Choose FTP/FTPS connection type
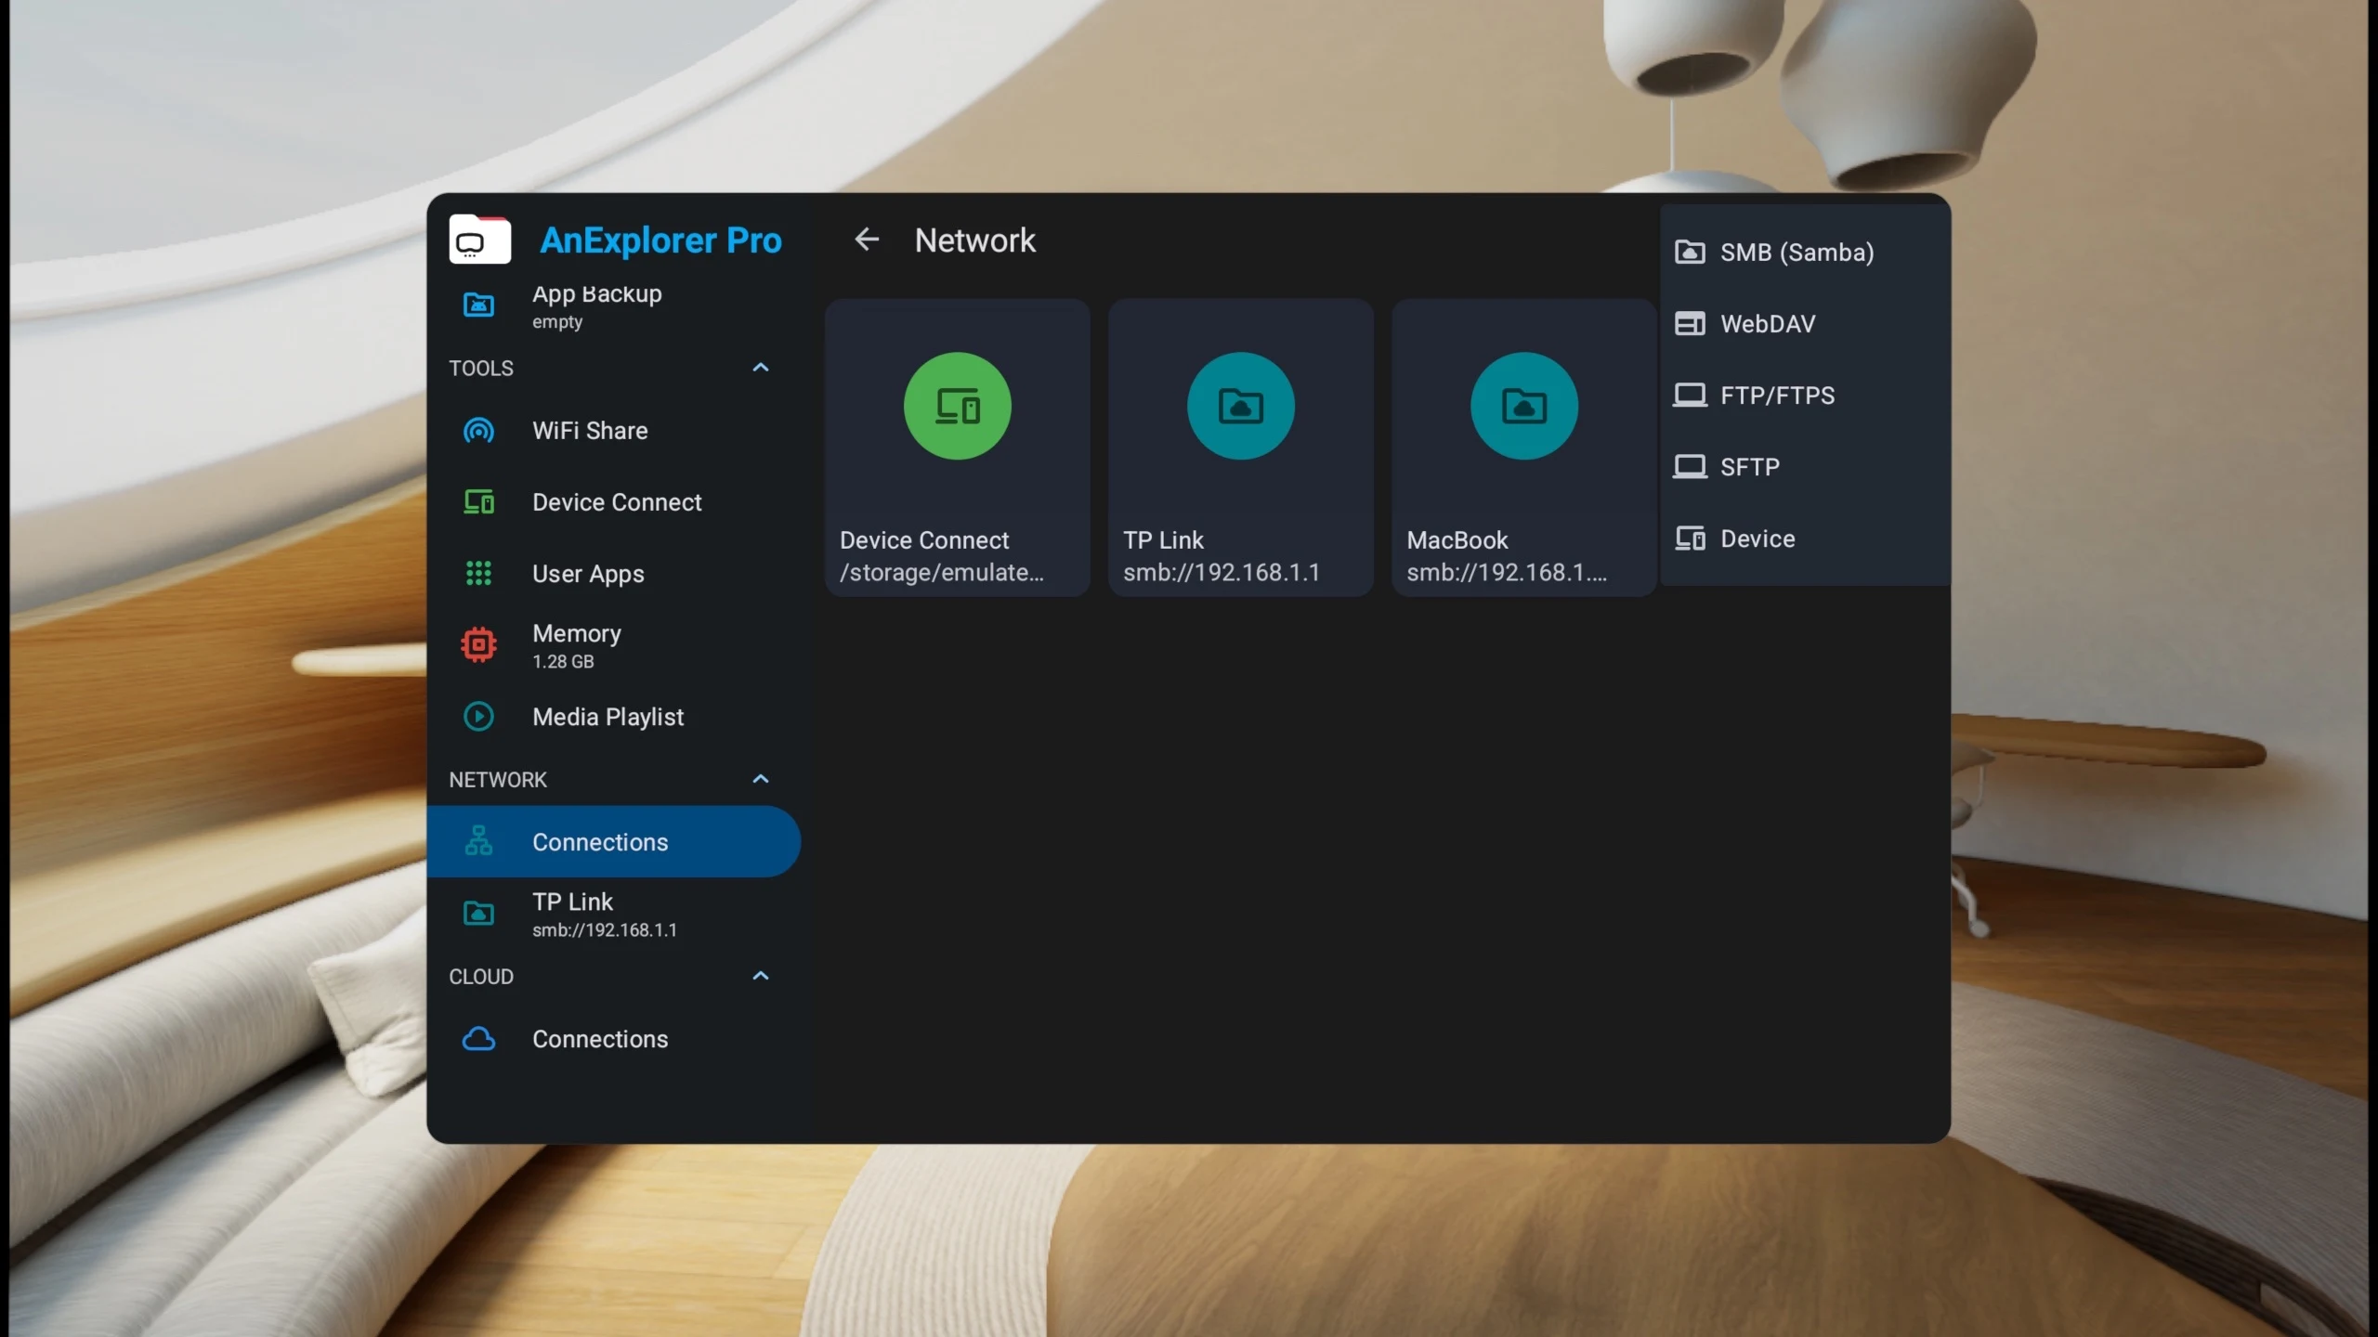This screenshot has width=2378, height=1337. tap(1805, 395)
